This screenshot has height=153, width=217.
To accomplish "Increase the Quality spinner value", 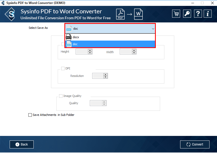I will tap(104, 102).
